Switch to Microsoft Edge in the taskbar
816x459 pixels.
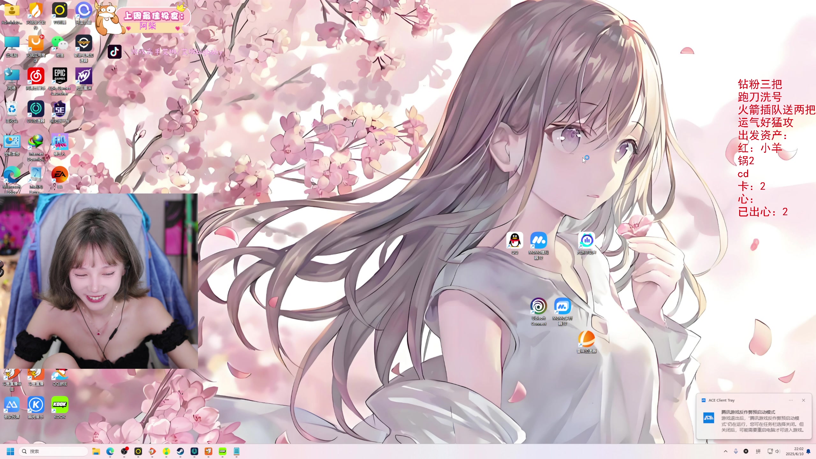coord(110,451)
